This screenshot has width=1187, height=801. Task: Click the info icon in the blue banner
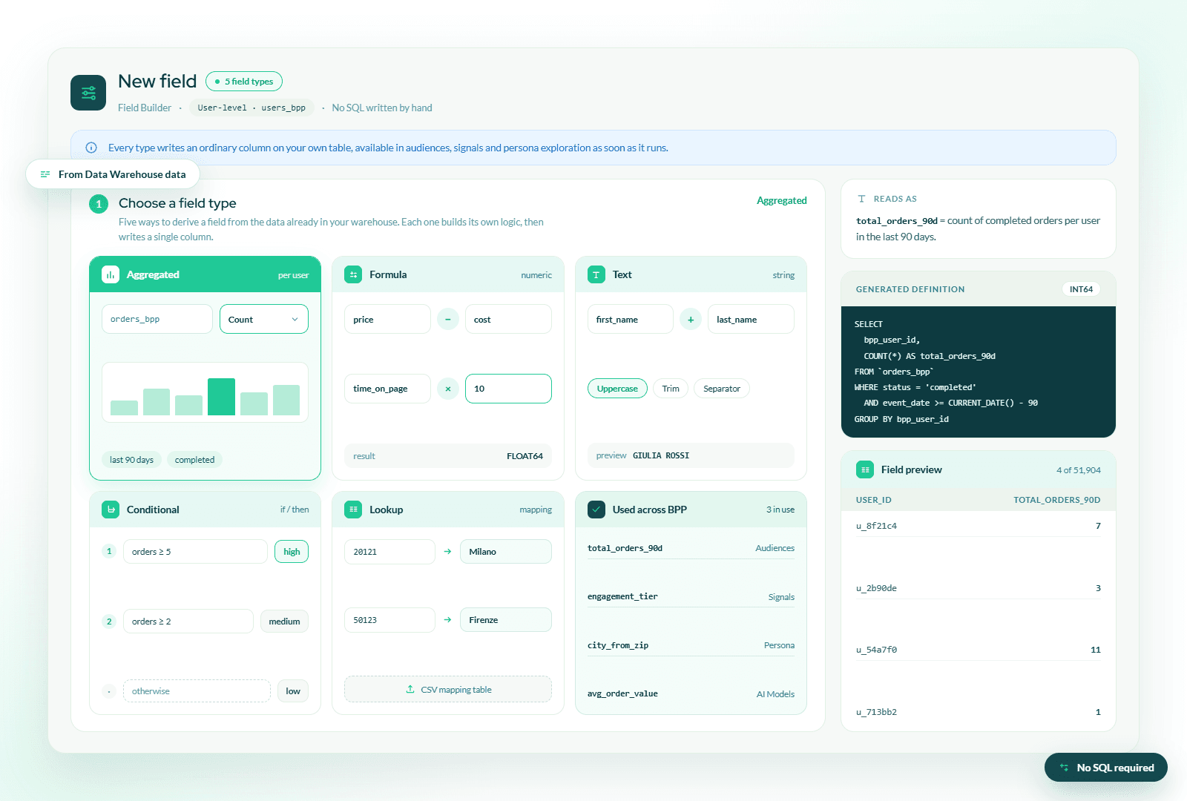click(91, 148)
